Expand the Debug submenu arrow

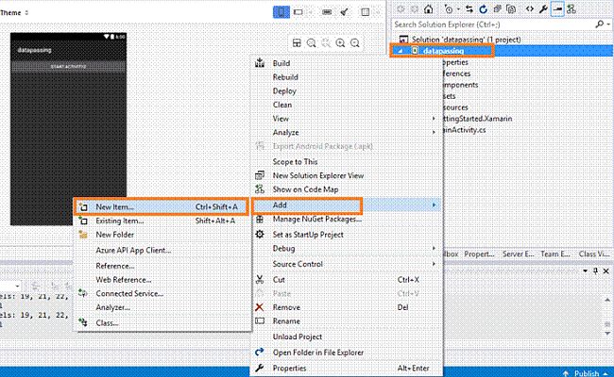click(434, 249)
